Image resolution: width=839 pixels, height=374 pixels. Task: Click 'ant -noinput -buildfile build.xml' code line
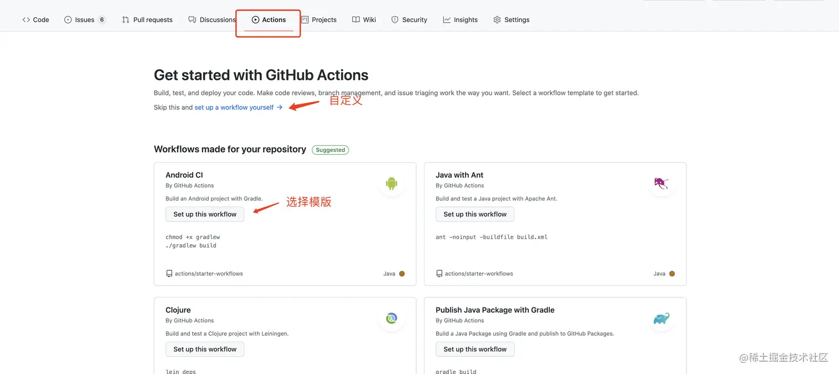click(492, 237)
